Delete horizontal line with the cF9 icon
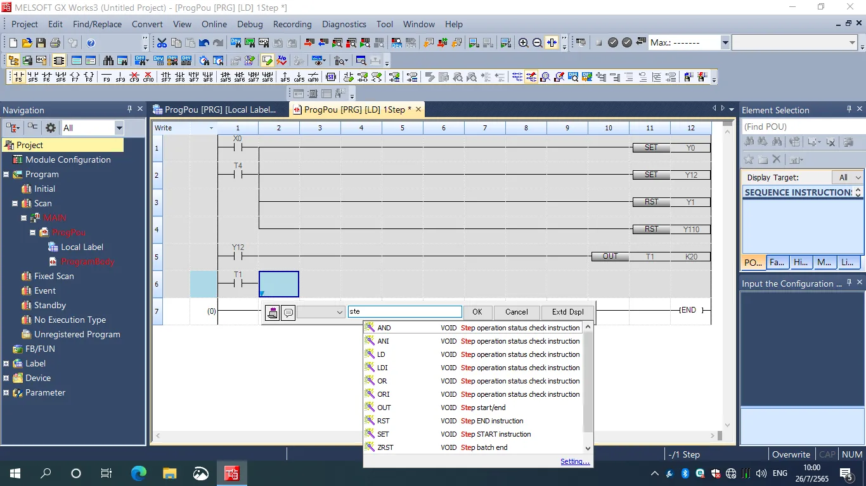Viewport: 866px width, 486px height. (x=134, y=77)
